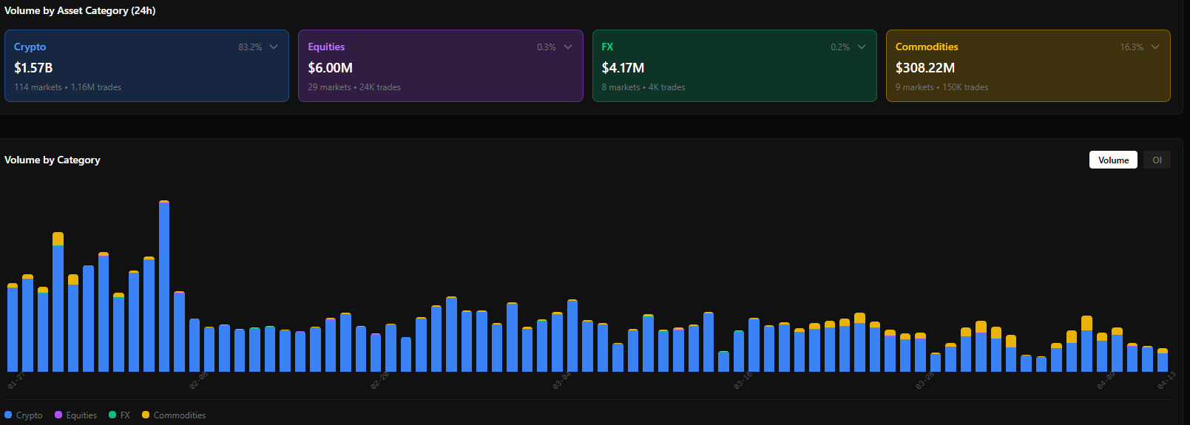Click the blue Crypto legend dot
1190x425 pixels.
(x=8, y=415)
